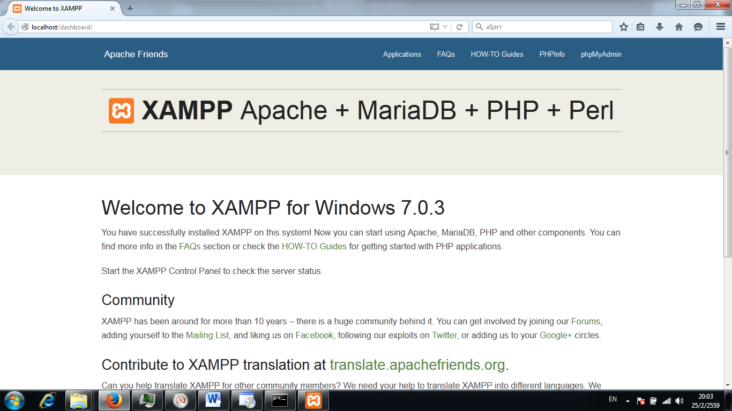Screen dimensions: 732x411
Task: Click the power plug tray icon
Action: coord(654,400)
